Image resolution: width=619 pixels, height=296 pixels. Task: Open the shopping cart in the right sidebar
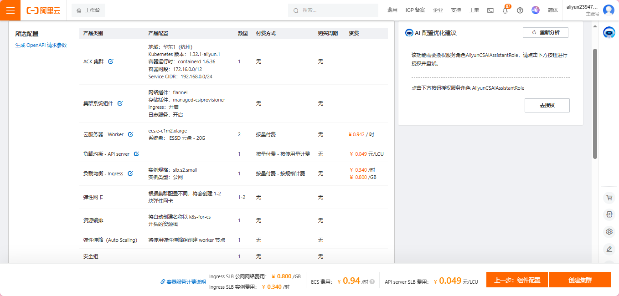(x=609, y=198)
